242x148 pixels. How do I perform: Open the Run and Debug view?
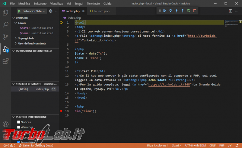6,49
